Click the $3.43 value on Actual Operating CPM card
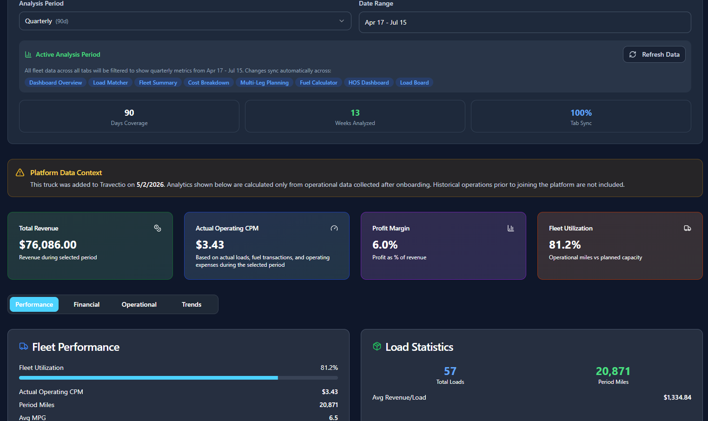 point(210,245)
